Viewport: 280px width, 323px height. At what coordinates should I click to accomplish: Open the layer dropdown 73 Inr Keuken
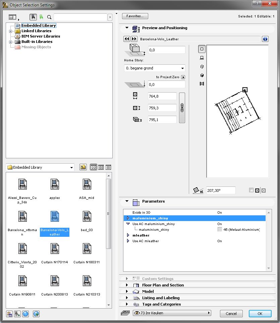click(172, 313)
